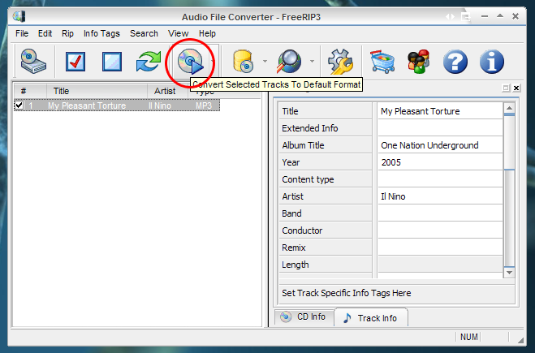Click the title bar left-right arrows icon
Screen dimensions: 535x353
450,16
